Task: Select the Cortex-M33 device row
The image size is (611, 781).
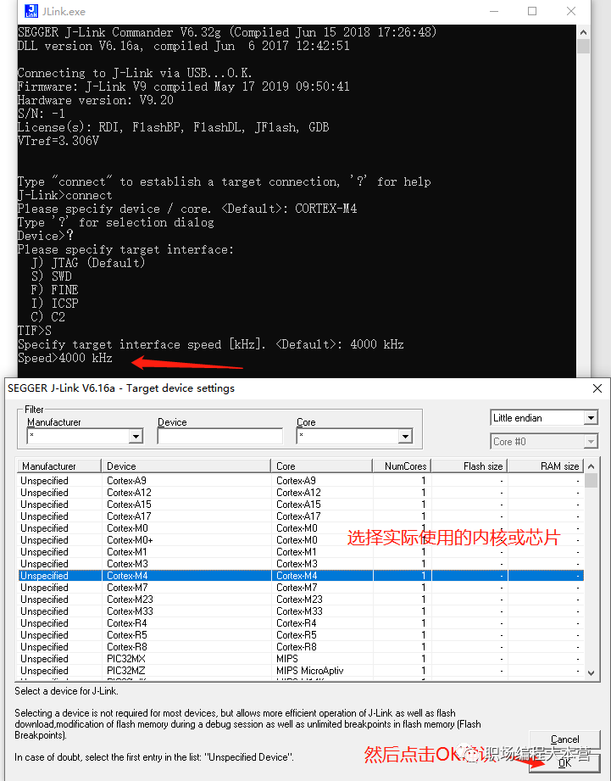Action: pyautogui.click(x=301, y=611)
